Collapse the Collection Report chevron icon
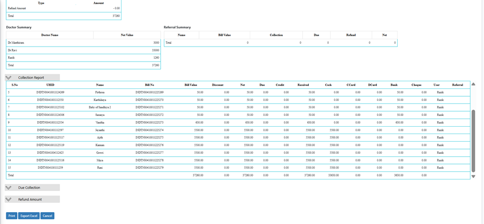The height and width of the screenshot is (224, 484). [9, 78]
